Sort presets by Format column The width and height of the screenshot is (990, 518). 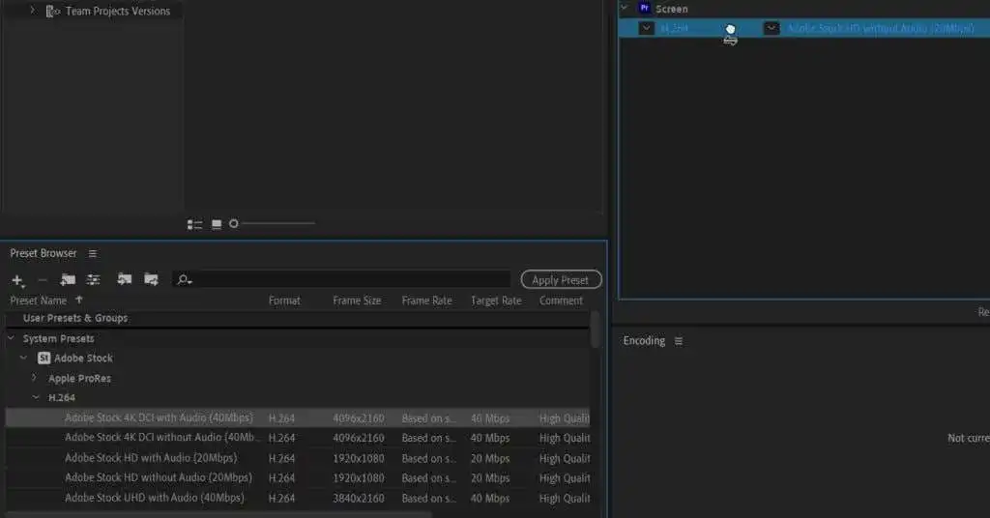[x=284, y=301]
